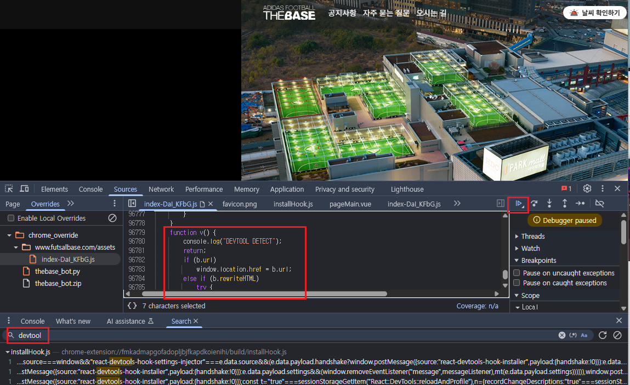Enable Local Overrides checkbox
Screen dimensions: 630x385
pyautogui.click(x=11, y=219)
